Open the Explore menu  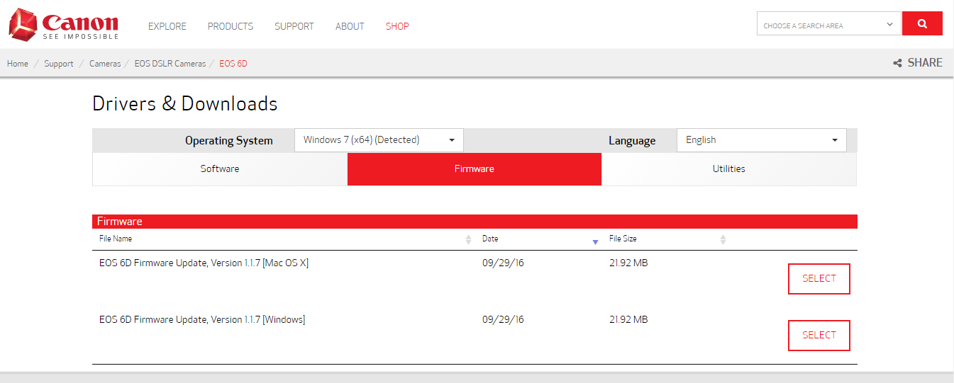(167, 26)
